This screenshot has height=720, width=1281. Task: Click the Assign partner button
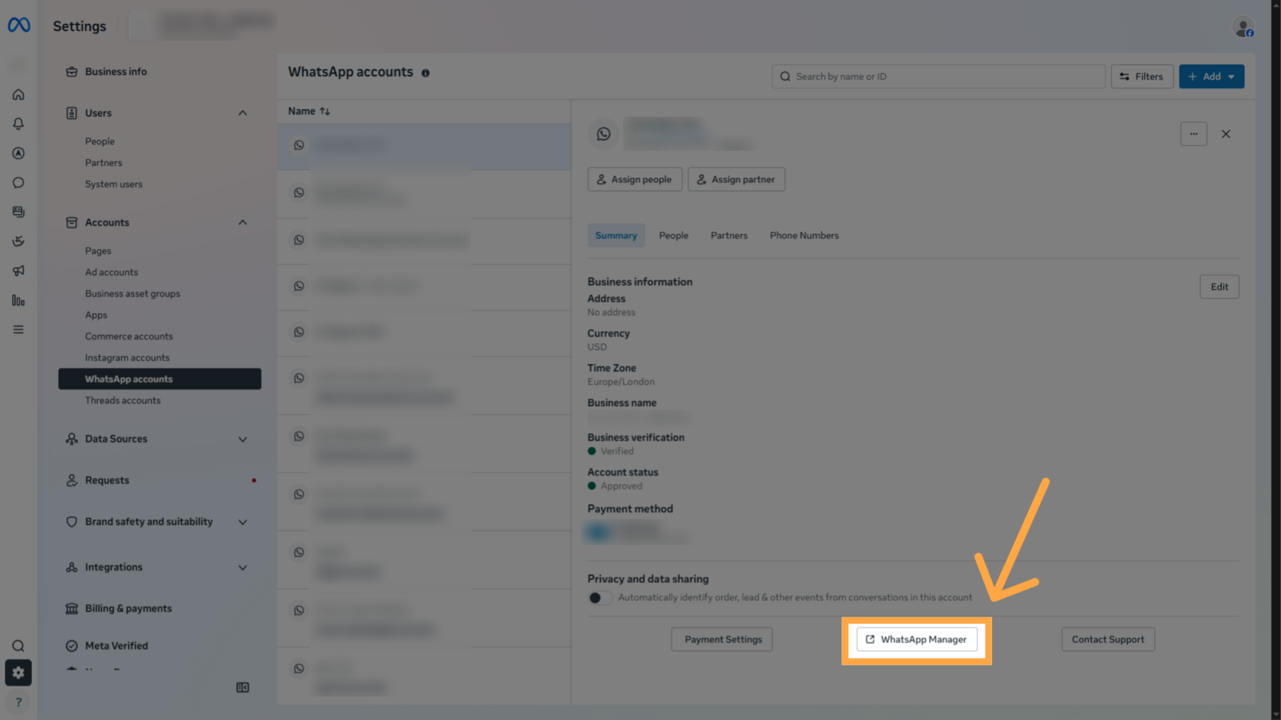736,179
